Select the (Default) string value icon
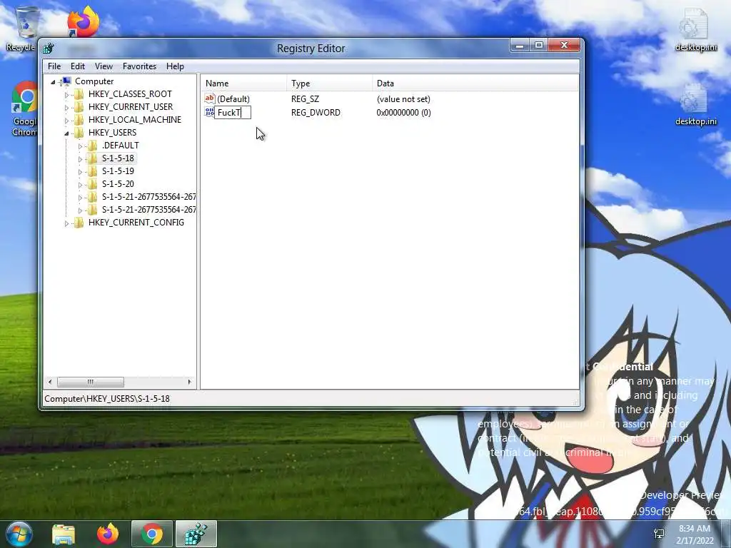Viewport: 731px width, 548px height. tap(210, 98)
